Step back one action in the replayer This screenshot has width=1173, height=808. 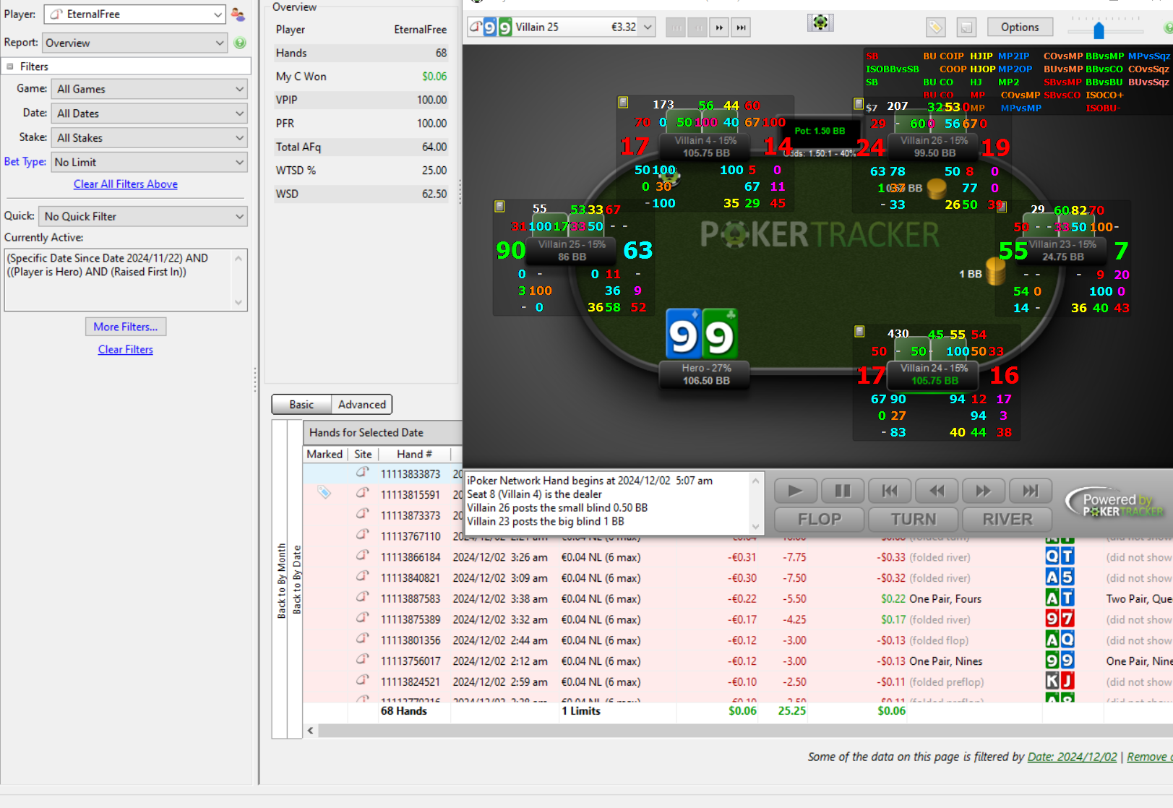click(937, 491)
